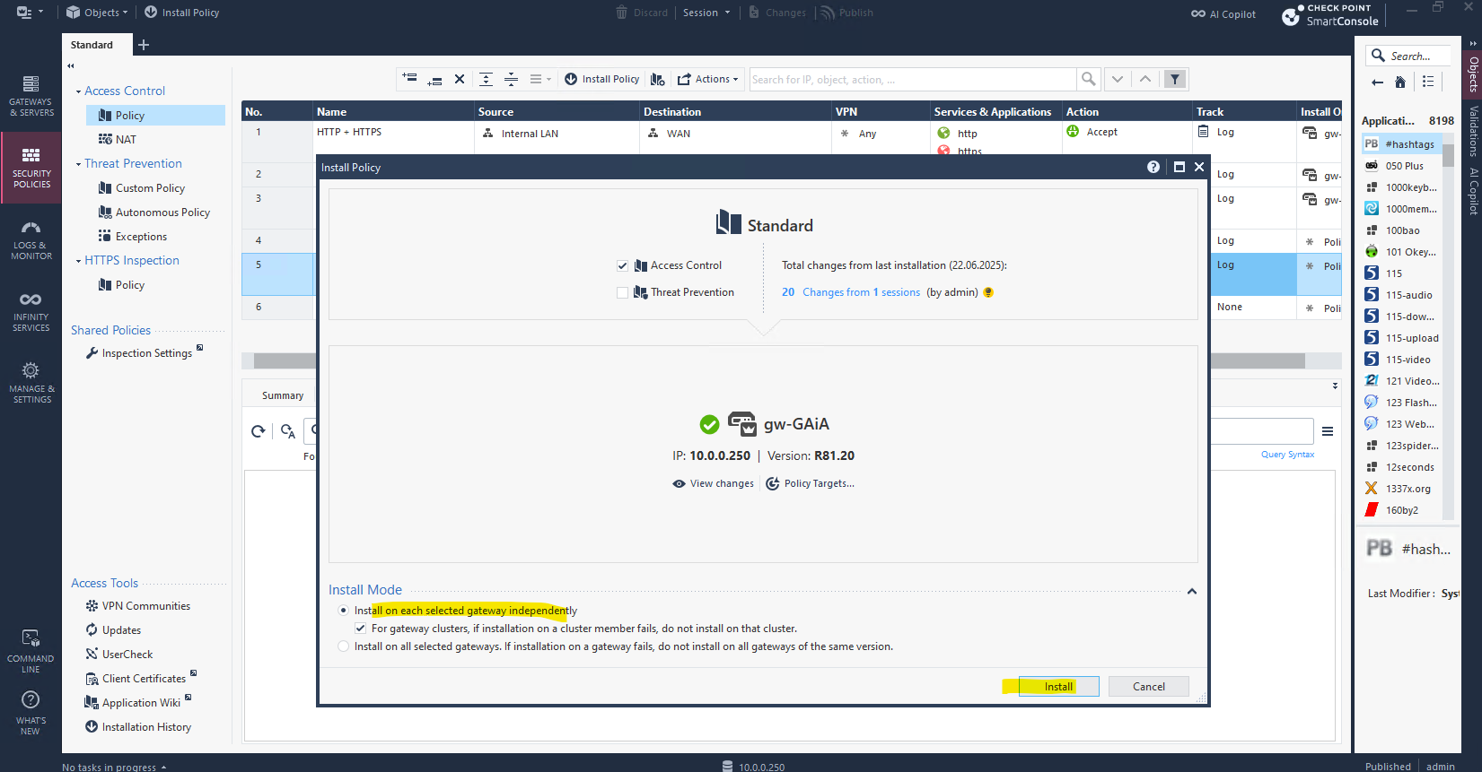Open the Summary tab
The height and width of the screenshot is (772, 1482).
click(283, 395)
